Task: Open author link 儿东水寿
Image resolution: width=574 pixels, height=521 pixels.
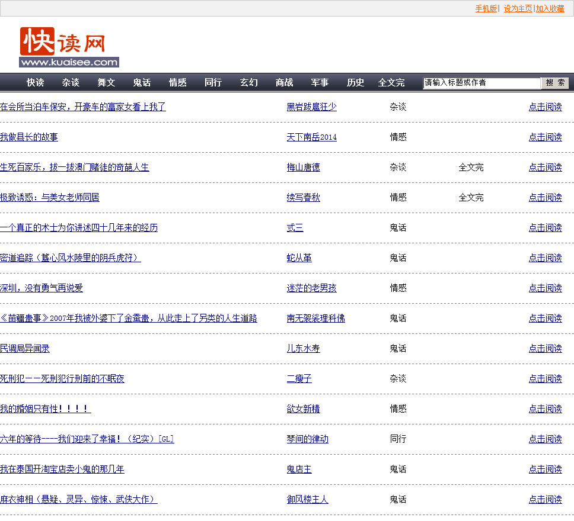Action: click(x=303, y=349)
